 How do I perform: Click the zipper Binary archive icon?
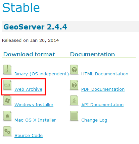[7, 70]
